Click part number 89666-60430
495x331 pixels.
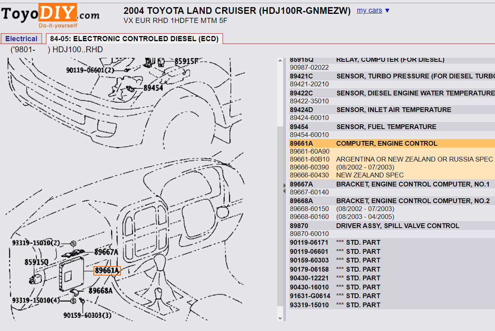[x=309, y=175]
